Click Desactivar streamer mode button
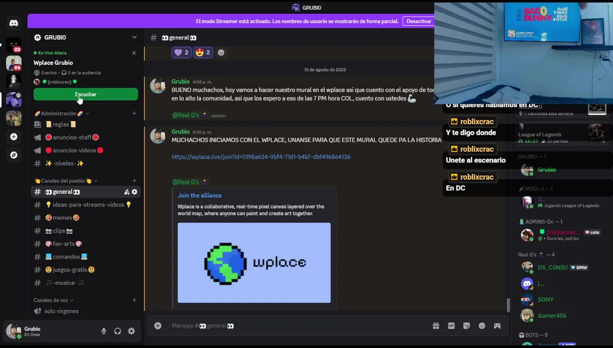This screenshot has width=613, height=348. click(418, 21)
